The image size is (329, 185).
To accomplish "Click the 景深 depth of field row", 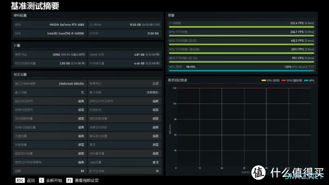I will pyautogui.click(x=125, y=145).
